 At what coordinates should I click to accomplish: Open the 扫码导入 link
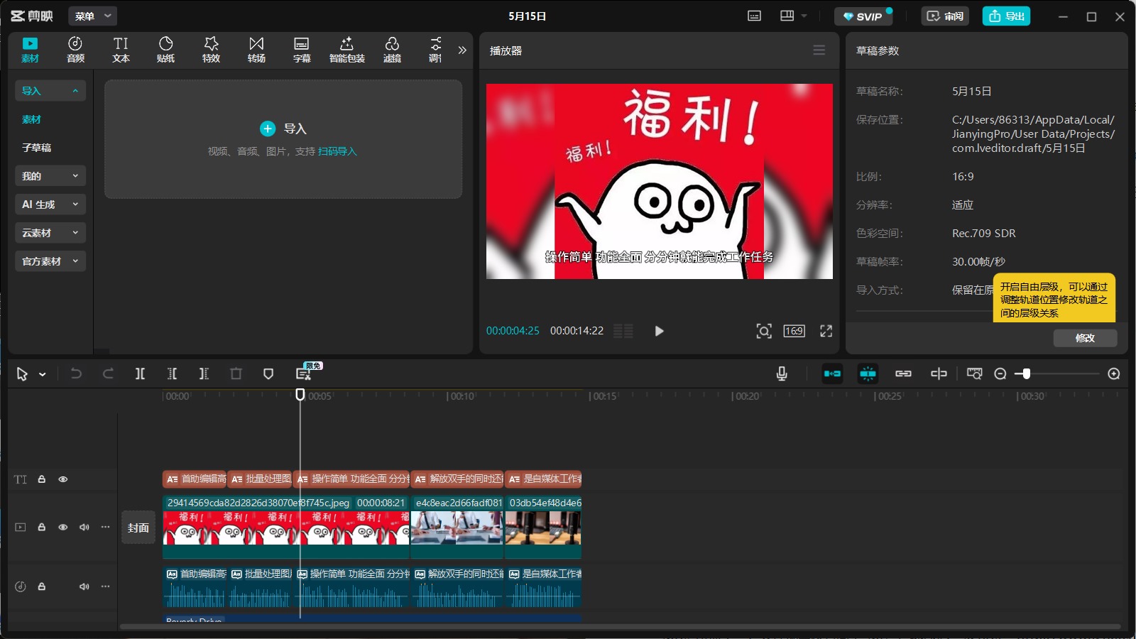[x=337, y=151]
